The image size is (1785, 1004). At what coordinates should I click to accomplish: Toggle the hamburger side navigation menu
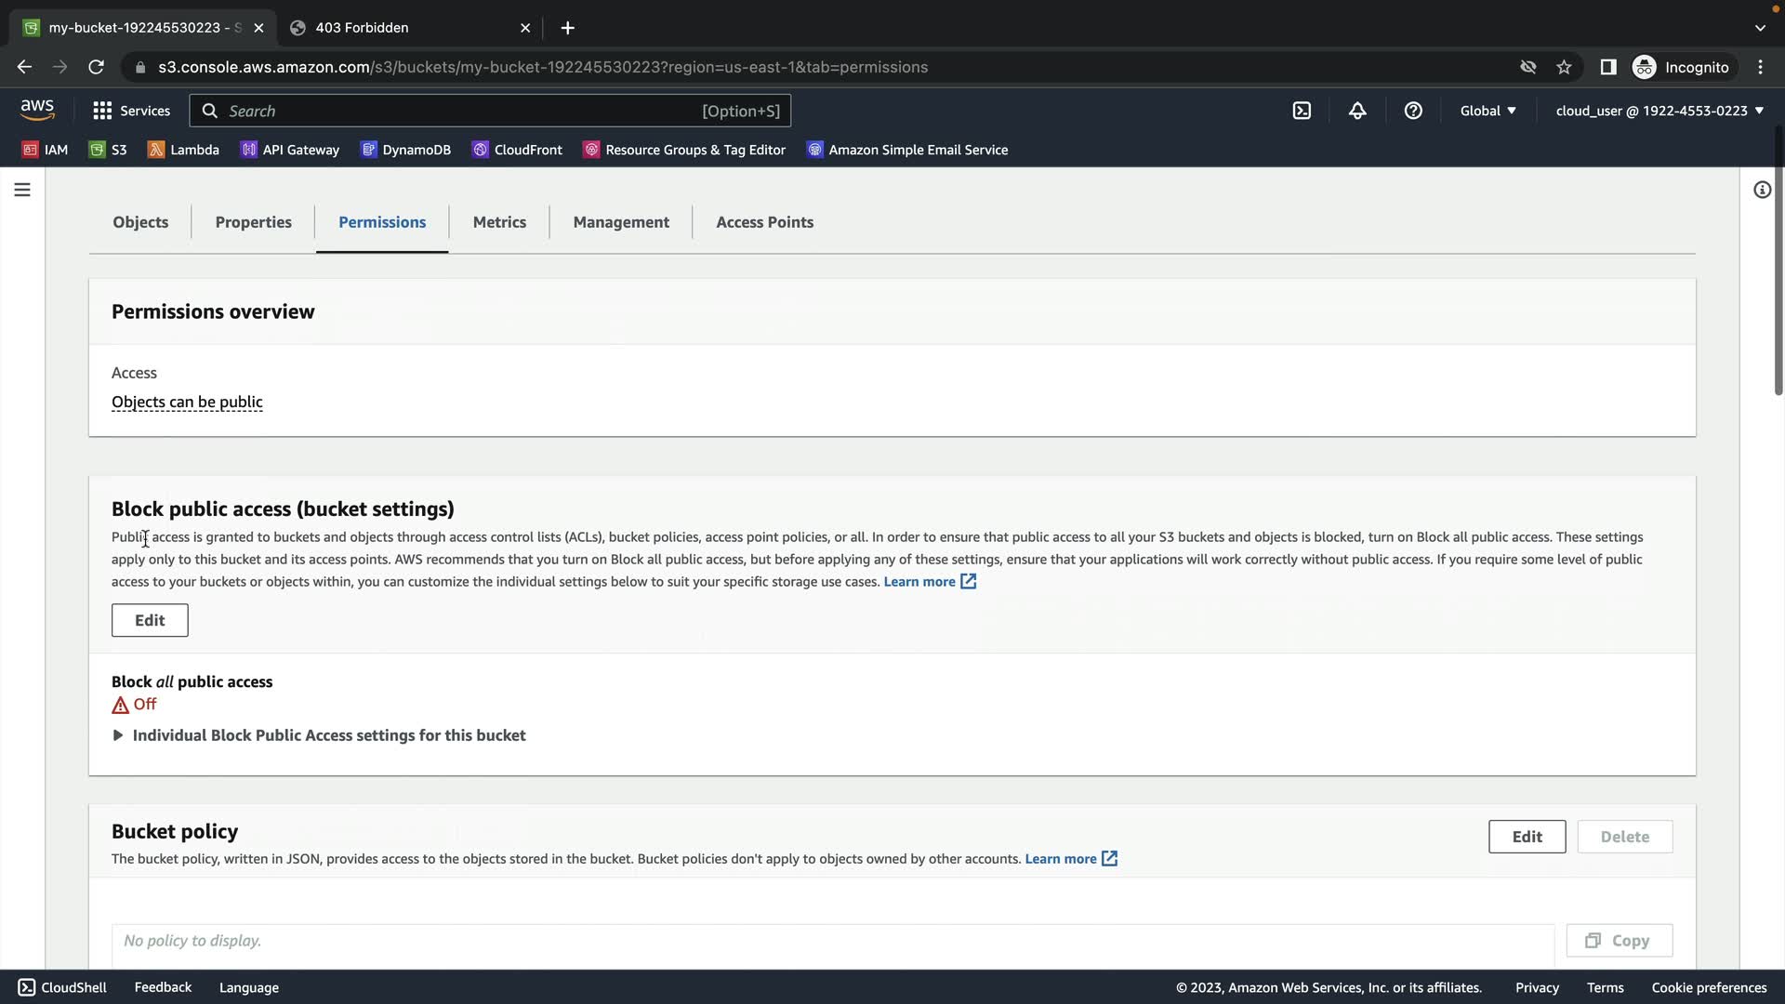click(x=22, y=190)
